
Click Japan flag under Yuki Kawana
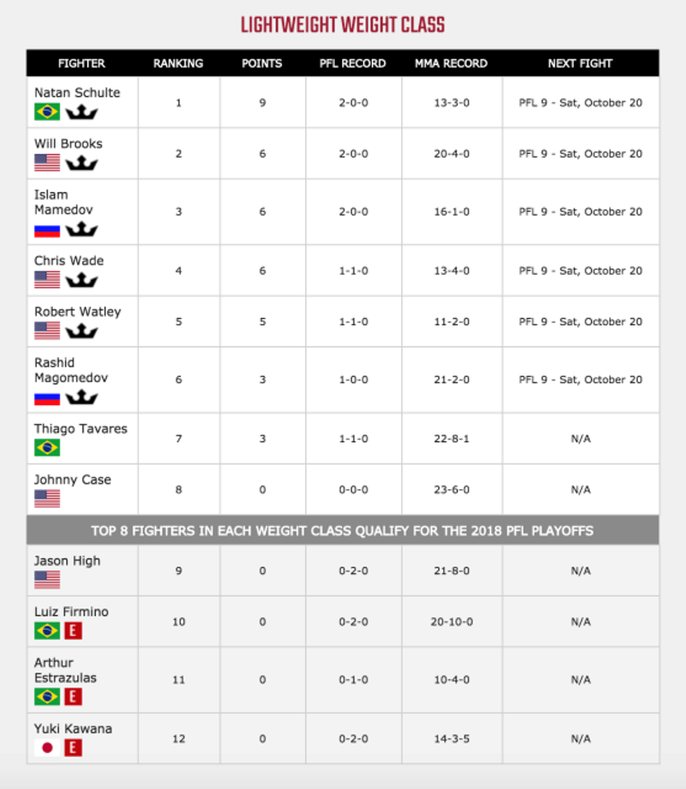coord(47,748)
